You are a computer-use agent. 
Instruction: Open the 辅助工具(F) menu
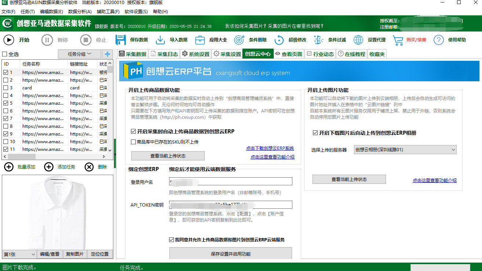click(x=108, y=12)
